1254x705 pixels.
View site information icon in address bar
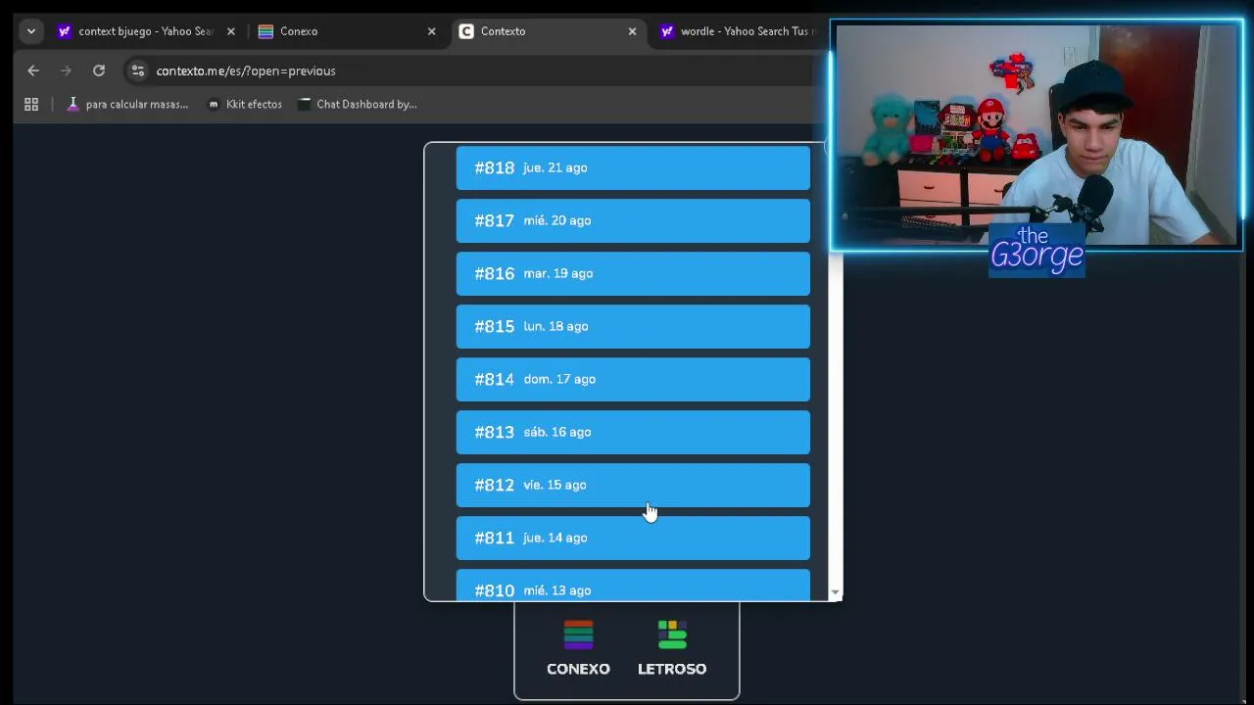(138, 70)
